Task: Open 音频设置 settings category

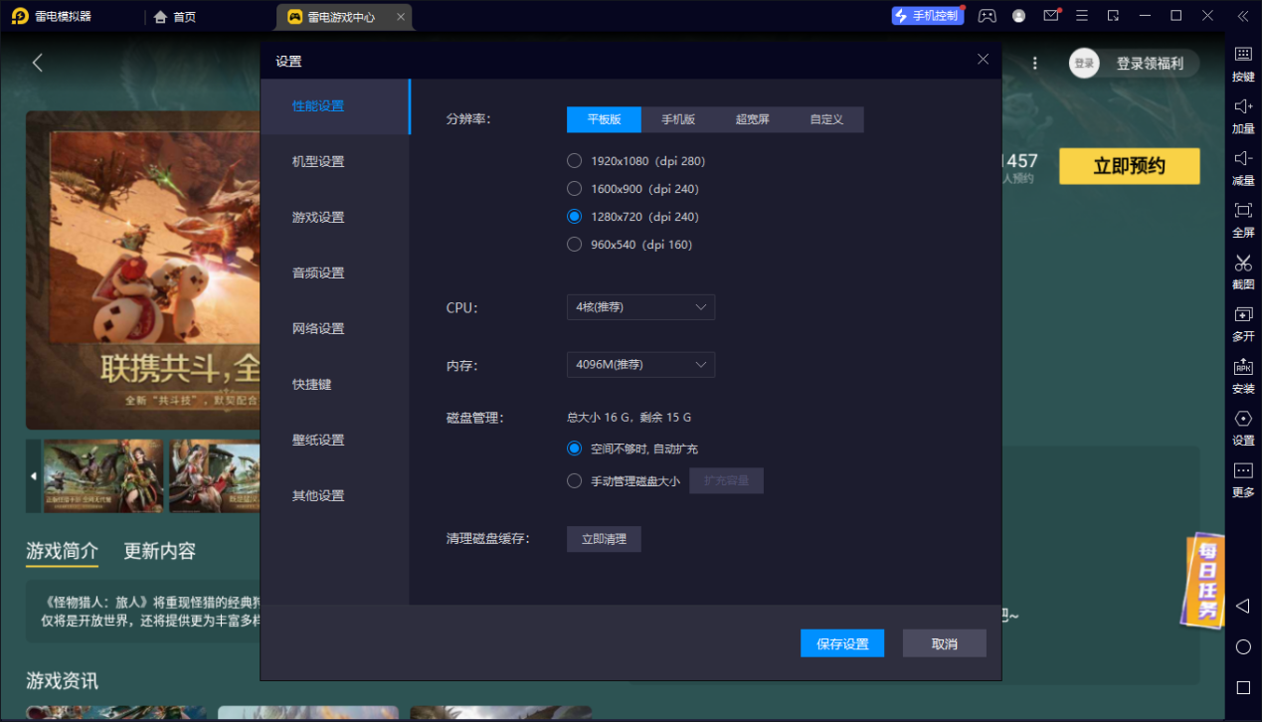Action: [x=335, y=273]
